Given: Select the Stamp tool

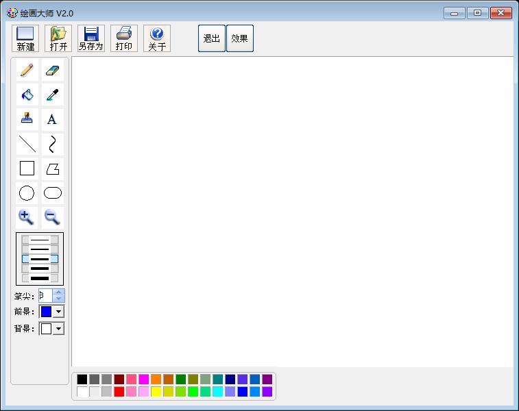Looking at the screenshot, I should tap(27, 119).
